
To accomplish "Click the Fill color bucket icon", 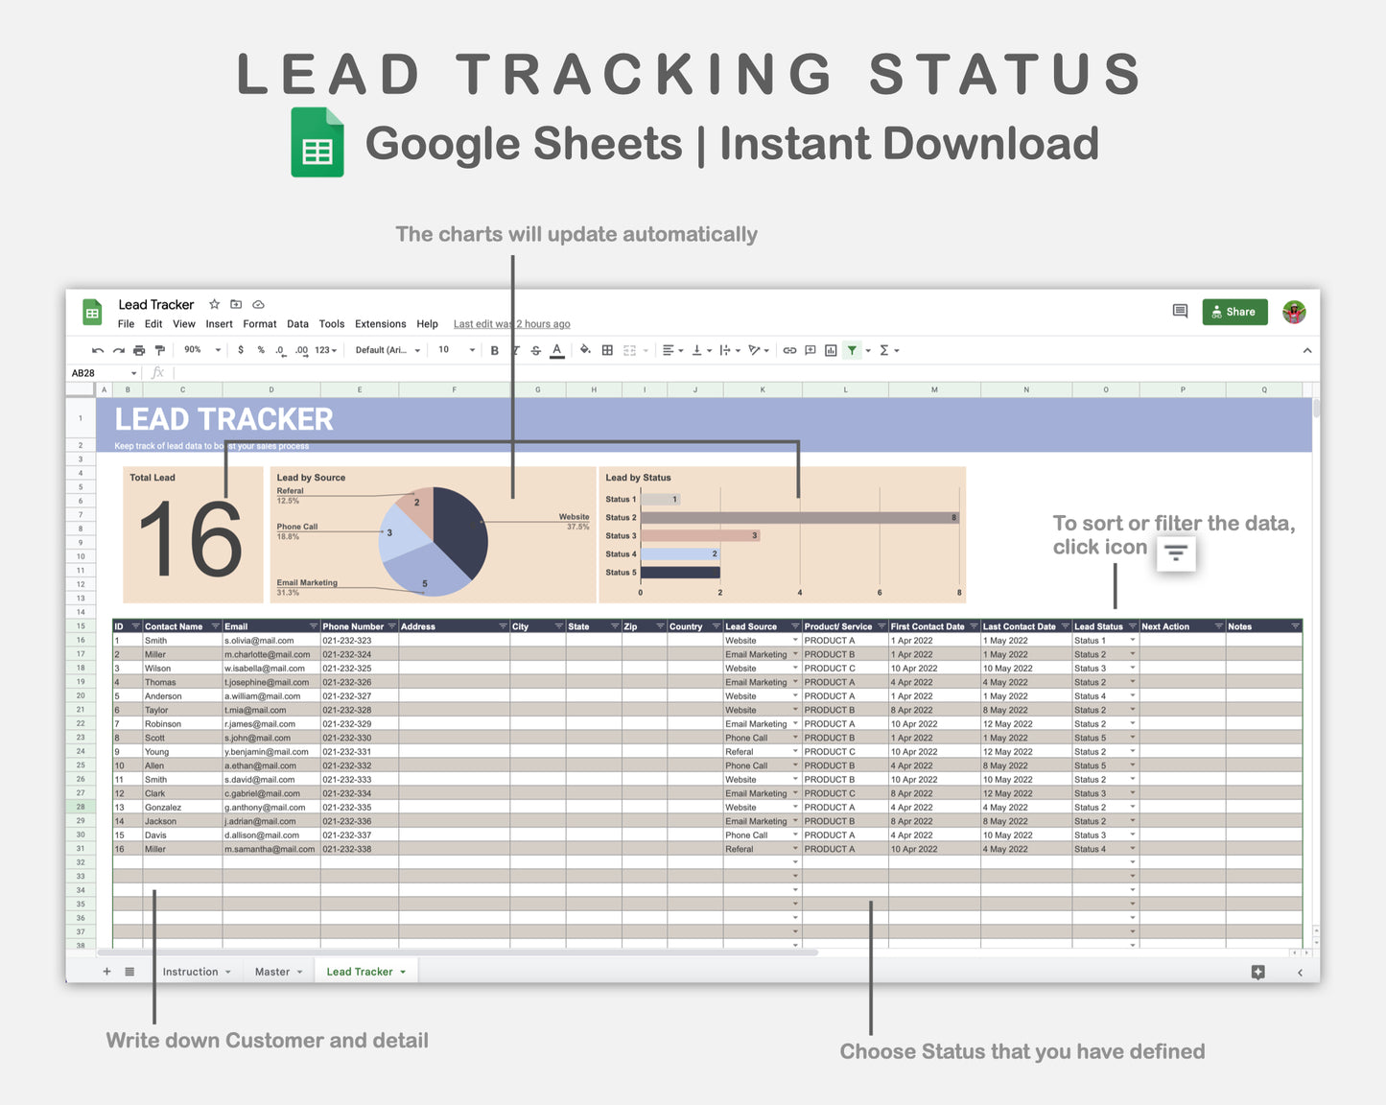I will (586, 349).
